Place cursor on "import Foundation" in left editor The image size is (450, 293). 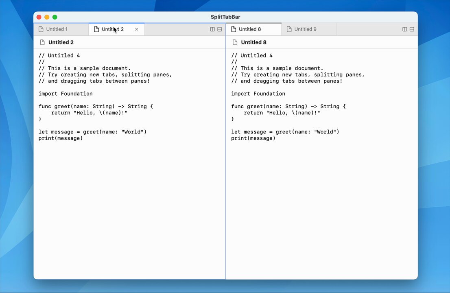click(66, 94)
